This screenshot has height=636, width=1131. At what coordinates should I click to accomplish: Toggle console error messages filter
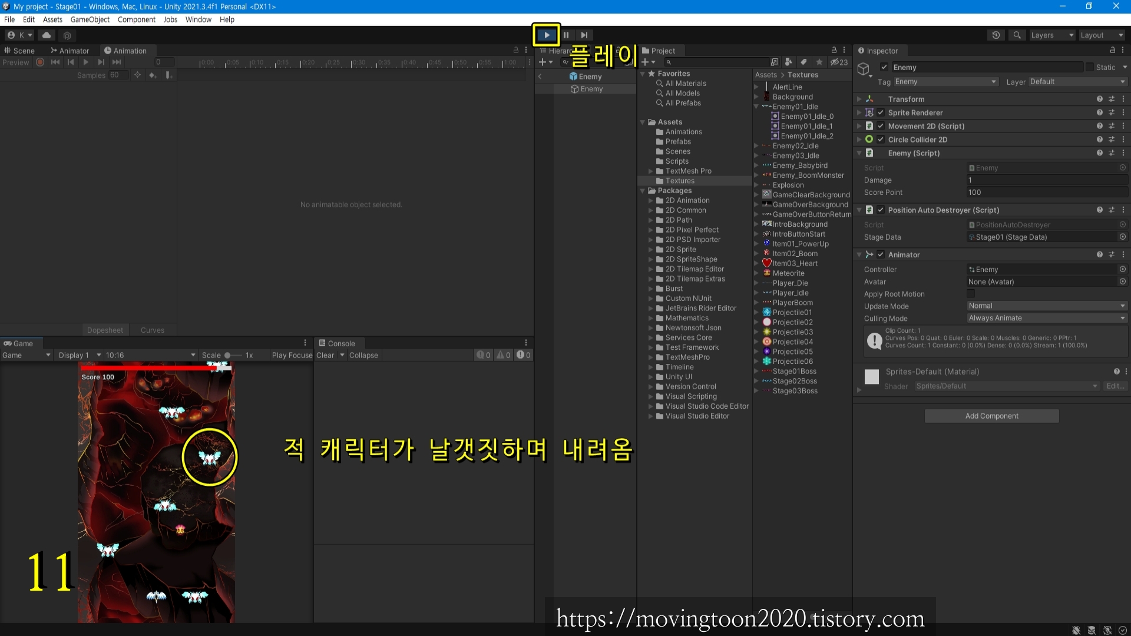(x=524, y=355)
